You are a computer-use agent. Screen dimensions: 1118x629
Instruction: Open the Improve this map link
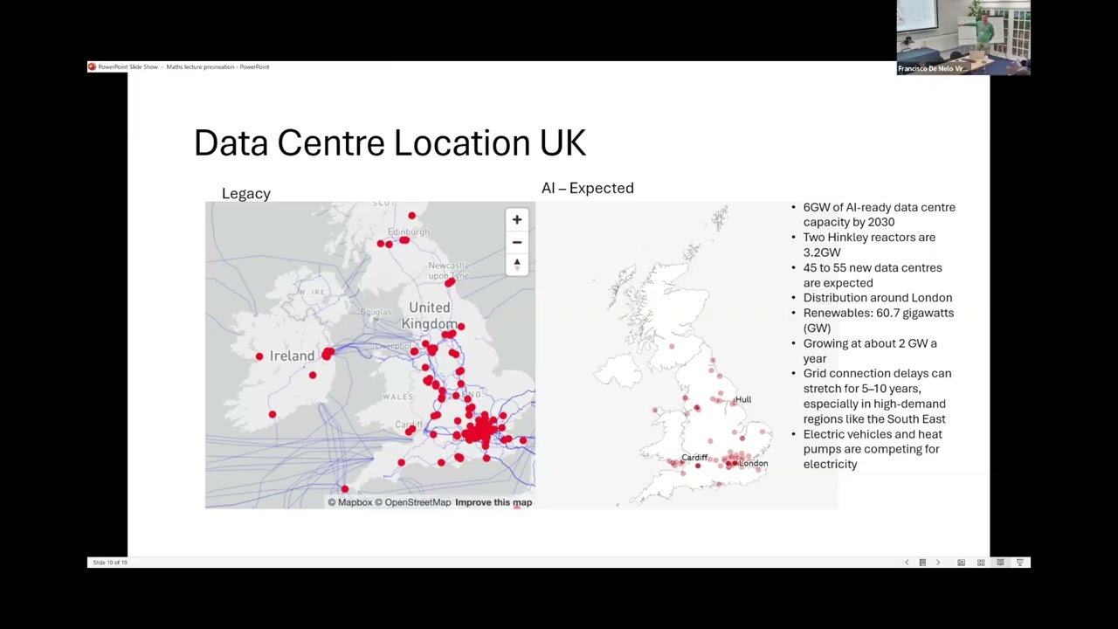(493, 502)
